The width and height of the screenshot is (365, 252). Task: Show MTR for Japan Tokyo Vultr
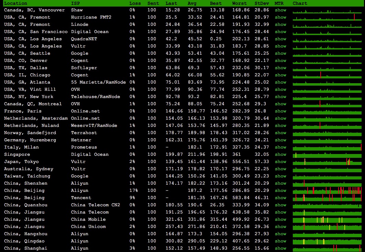tap(280, 162)
